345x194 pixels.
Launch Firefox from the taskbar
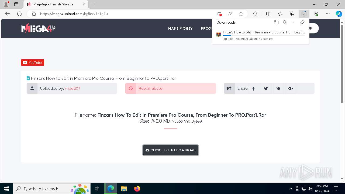(137, 189)
